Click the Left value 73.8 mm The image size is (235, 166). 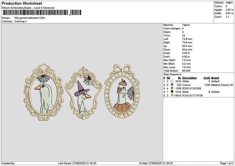coord(187,39)
